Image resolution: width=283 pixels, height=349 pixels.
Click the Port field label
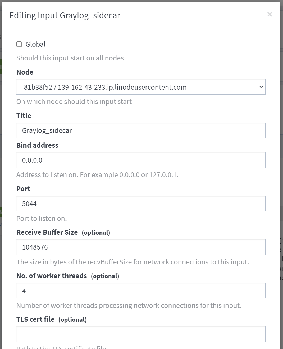23,189
